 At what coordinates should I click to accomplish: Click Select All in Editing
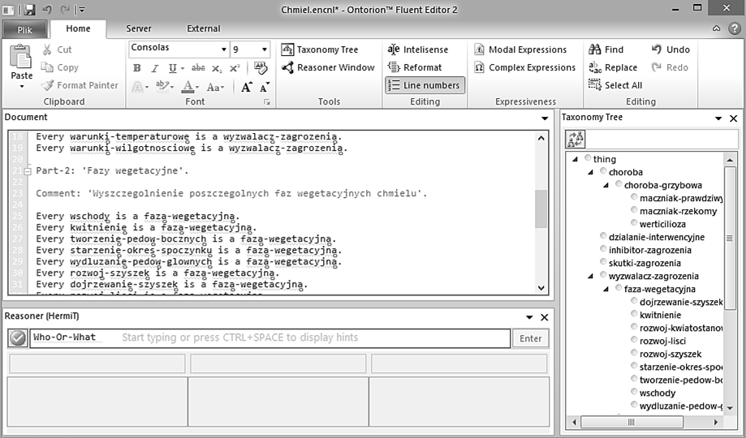coord(615,85)
